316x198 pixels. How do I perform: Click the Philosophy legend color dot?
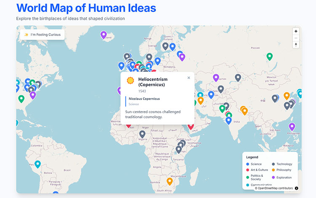pos(273,170)
